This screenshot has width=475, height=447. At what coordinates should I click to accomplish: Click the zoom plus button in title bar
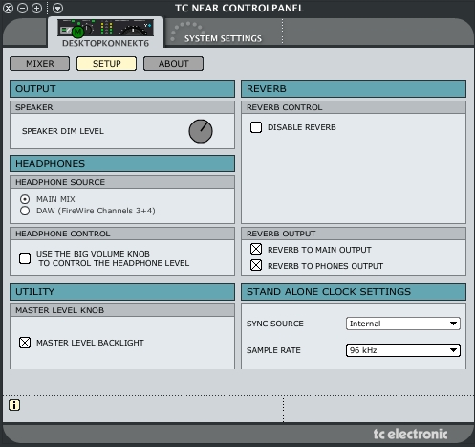coord(36,8)
